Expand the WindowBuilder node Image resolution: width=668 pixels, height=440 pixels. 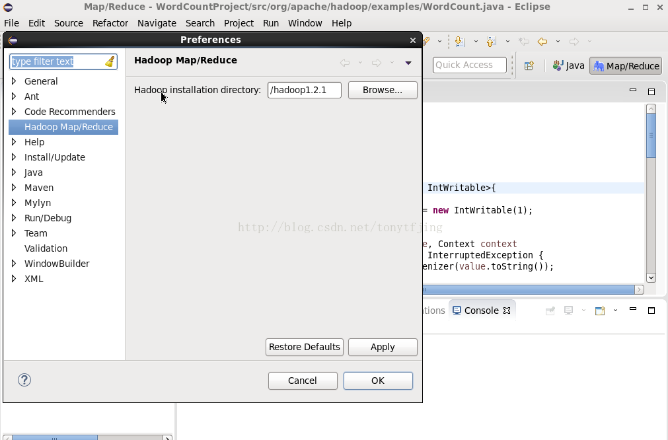pyautogui.click(x=14, y=263)
